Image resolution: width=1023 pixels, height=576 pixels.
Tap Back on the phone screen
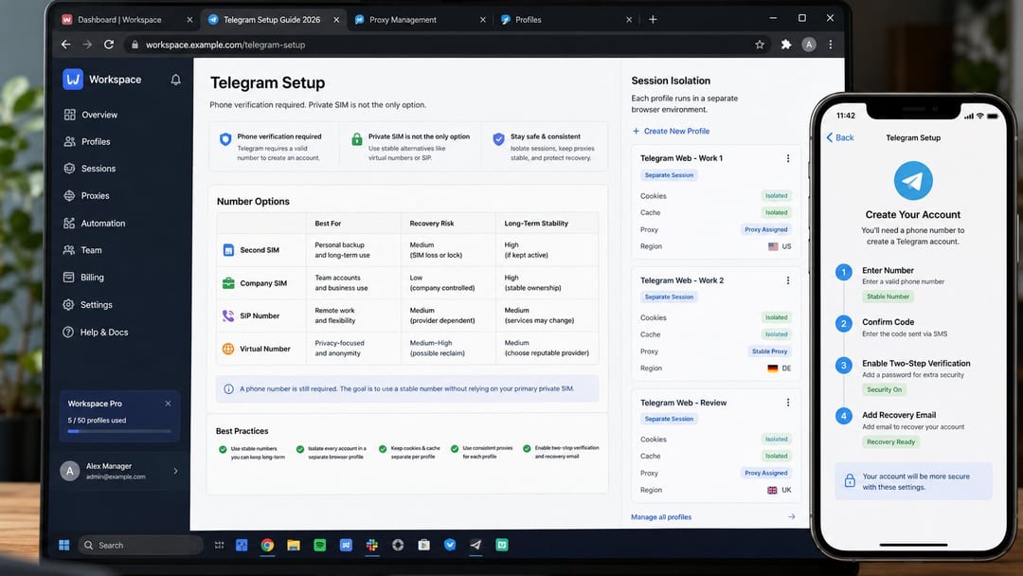pyautogui.click(x=840, y=137)
